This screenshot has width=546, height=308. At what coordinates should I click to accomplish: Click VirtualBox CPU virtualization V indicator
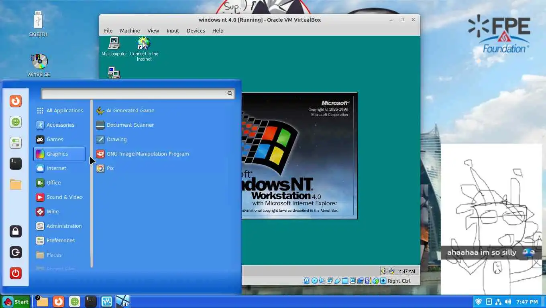tap(368, 281)
